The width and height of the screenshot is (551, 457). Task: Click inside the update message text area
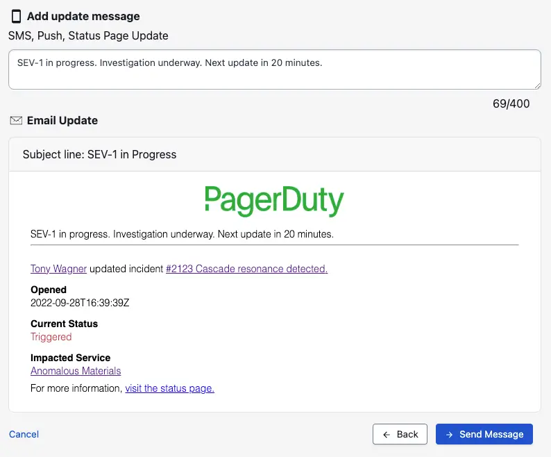click(x=274, y=69)
